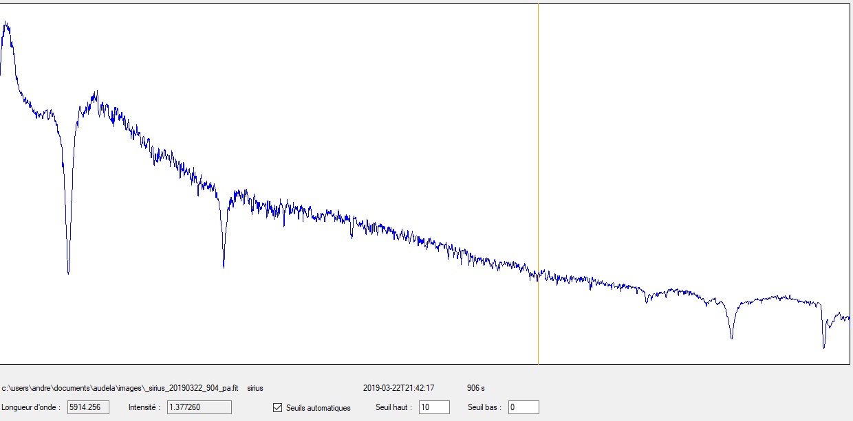Click the 'Seuil bas :' label
This screenshot has height=421, width=853.
[x=484, y=407]
